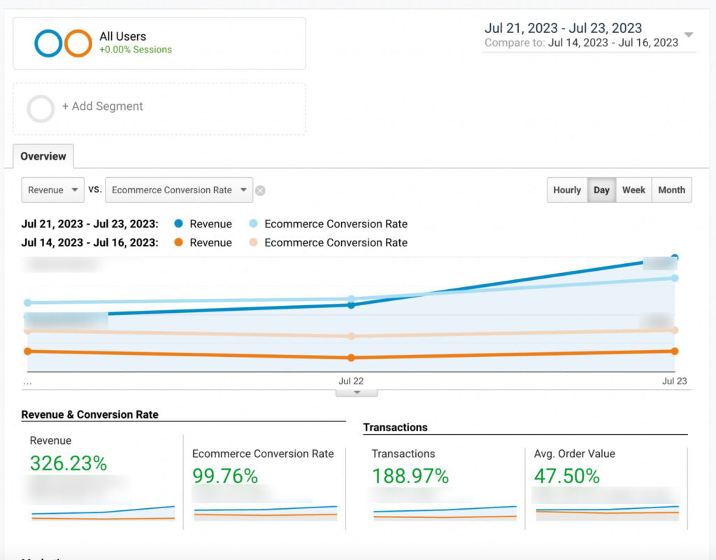Click the Transactions sparkline thumbnail

pyautogui.click(x=445, y=512)
